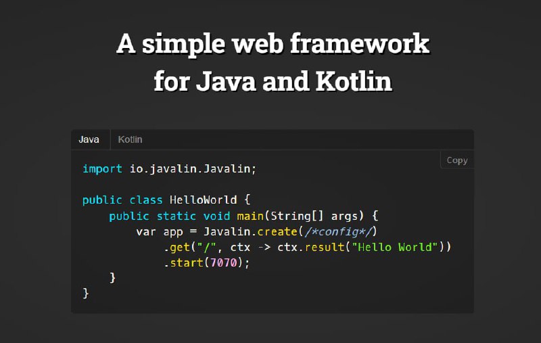Click the 'public class HelloWorld {' line

166,200
